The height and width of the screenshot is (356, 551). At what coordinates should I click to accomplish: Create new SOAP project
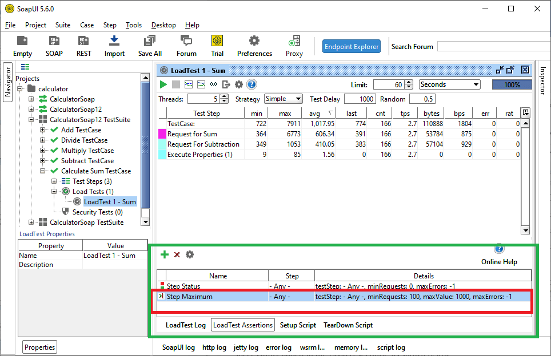pyautogui.click(x=54, y=46)
